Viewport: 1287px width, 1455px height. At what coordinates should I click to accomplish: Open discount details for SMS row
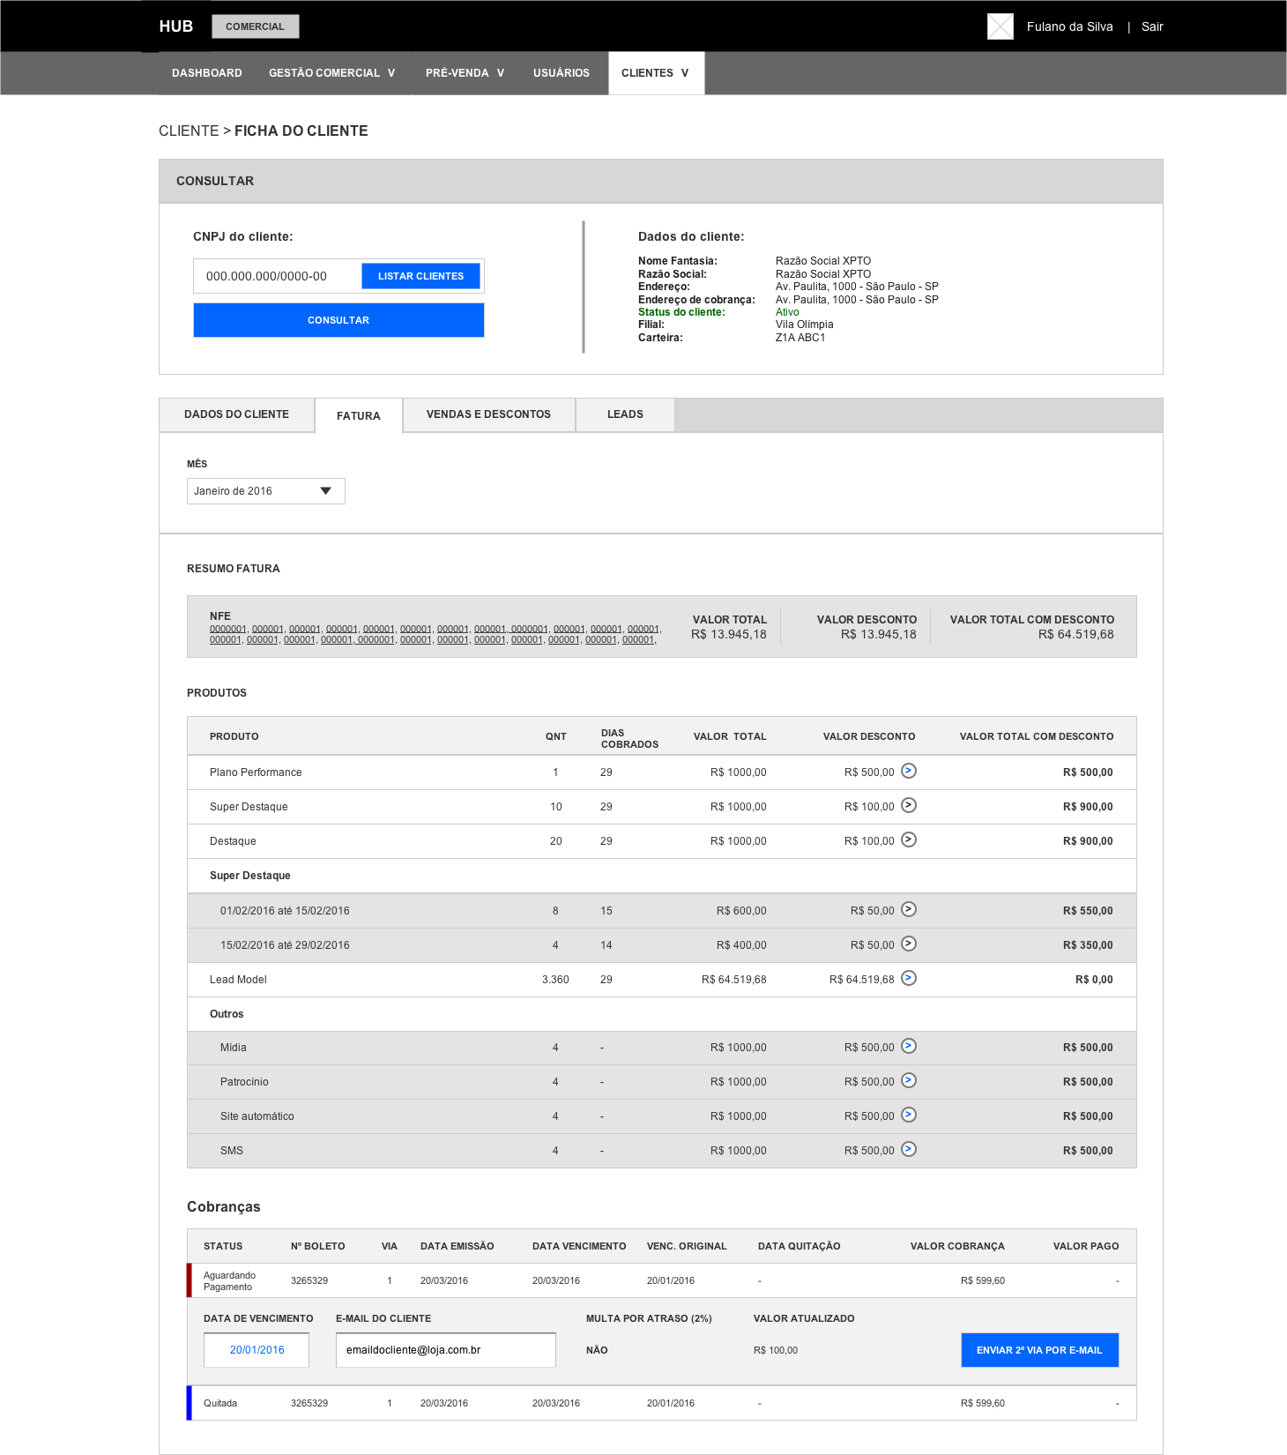(909, 1149)
